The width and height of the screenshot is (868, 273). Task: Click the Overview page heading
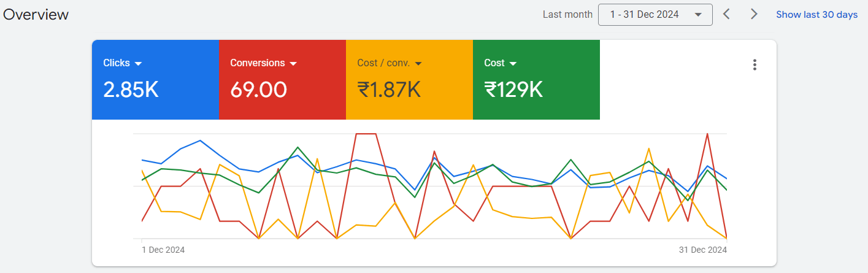pyautogui.click(x=36, y=15)
